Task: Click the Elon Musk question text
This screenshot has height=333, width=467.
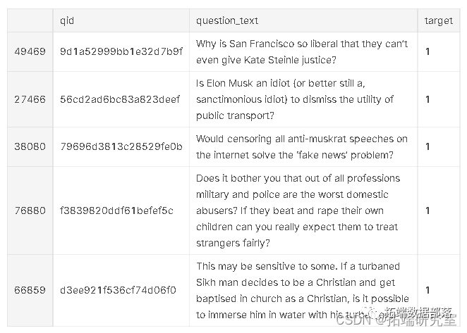Action: (295, 99)
